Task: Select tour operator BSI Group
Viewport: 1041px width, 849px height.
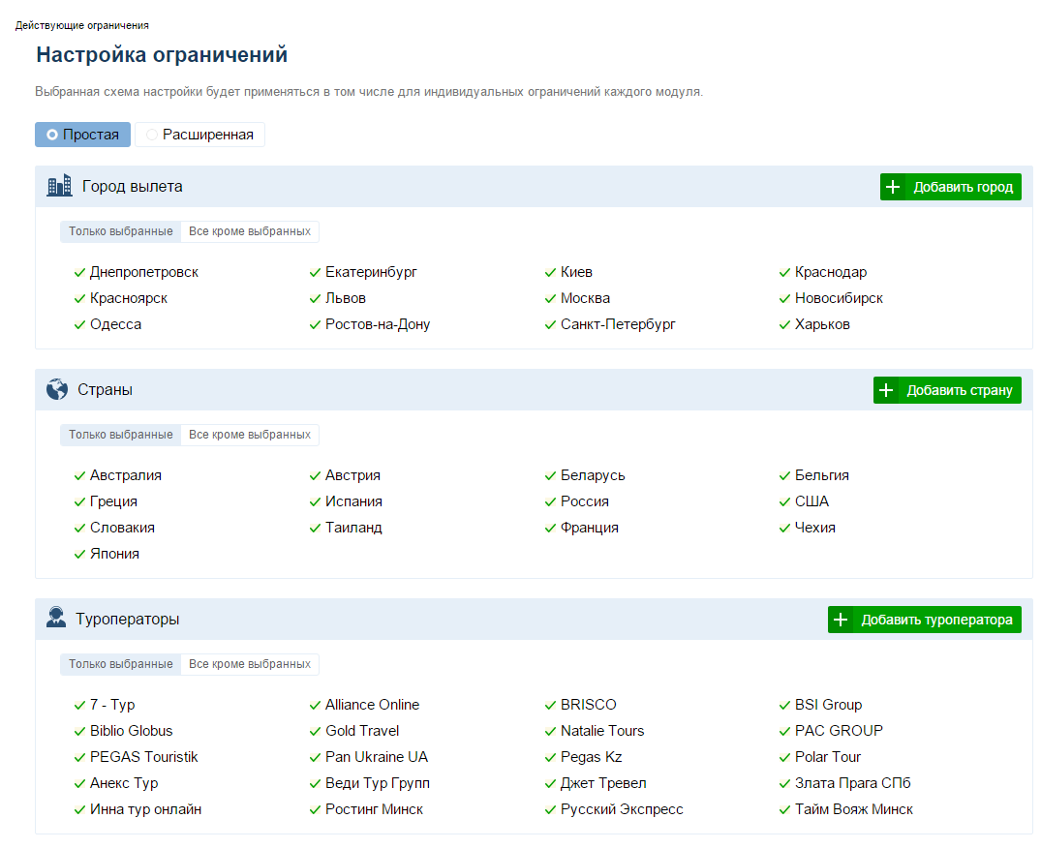Action: pyautogui.click(x=828, y=705)
